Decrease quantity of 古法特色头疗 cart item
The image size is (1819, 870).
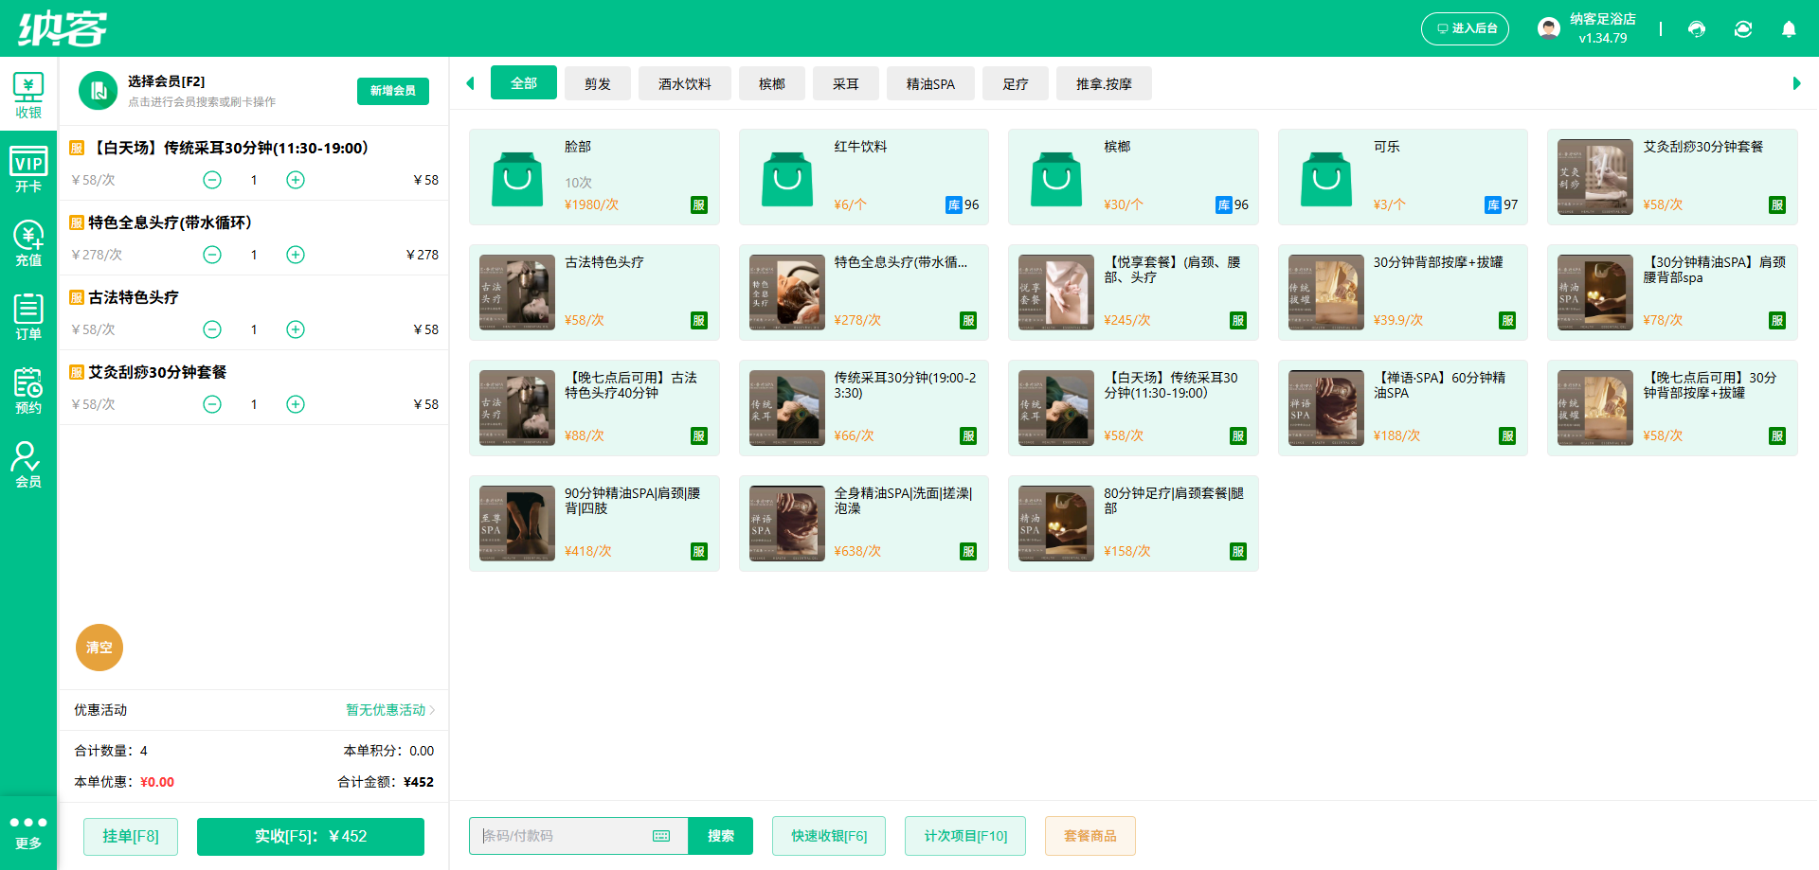tap(212, 329)
